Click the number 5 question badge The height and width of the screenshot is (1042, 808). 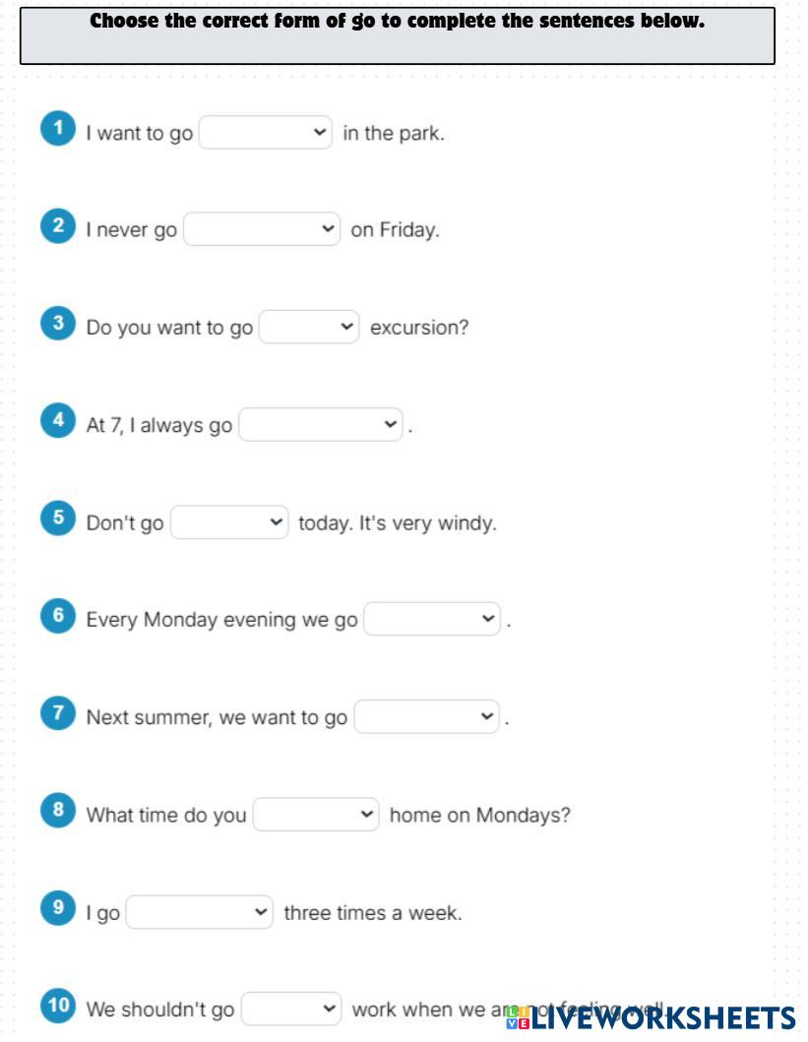58,519
